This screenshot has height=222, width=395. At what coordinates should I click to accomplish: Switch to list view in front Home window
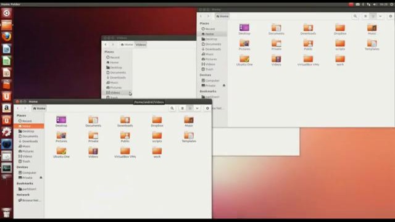pos(183,109)
